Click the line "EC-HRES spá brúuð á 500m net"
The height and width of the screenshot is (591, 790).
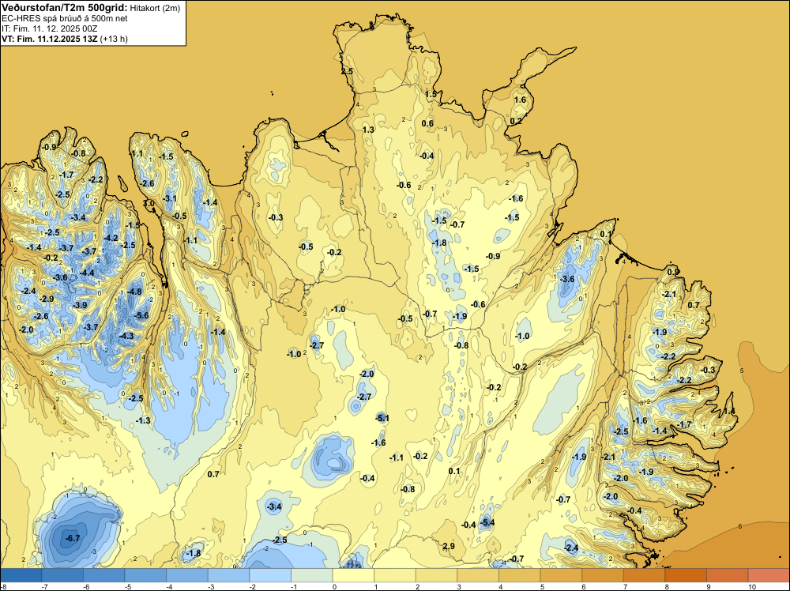coord(65,18)
